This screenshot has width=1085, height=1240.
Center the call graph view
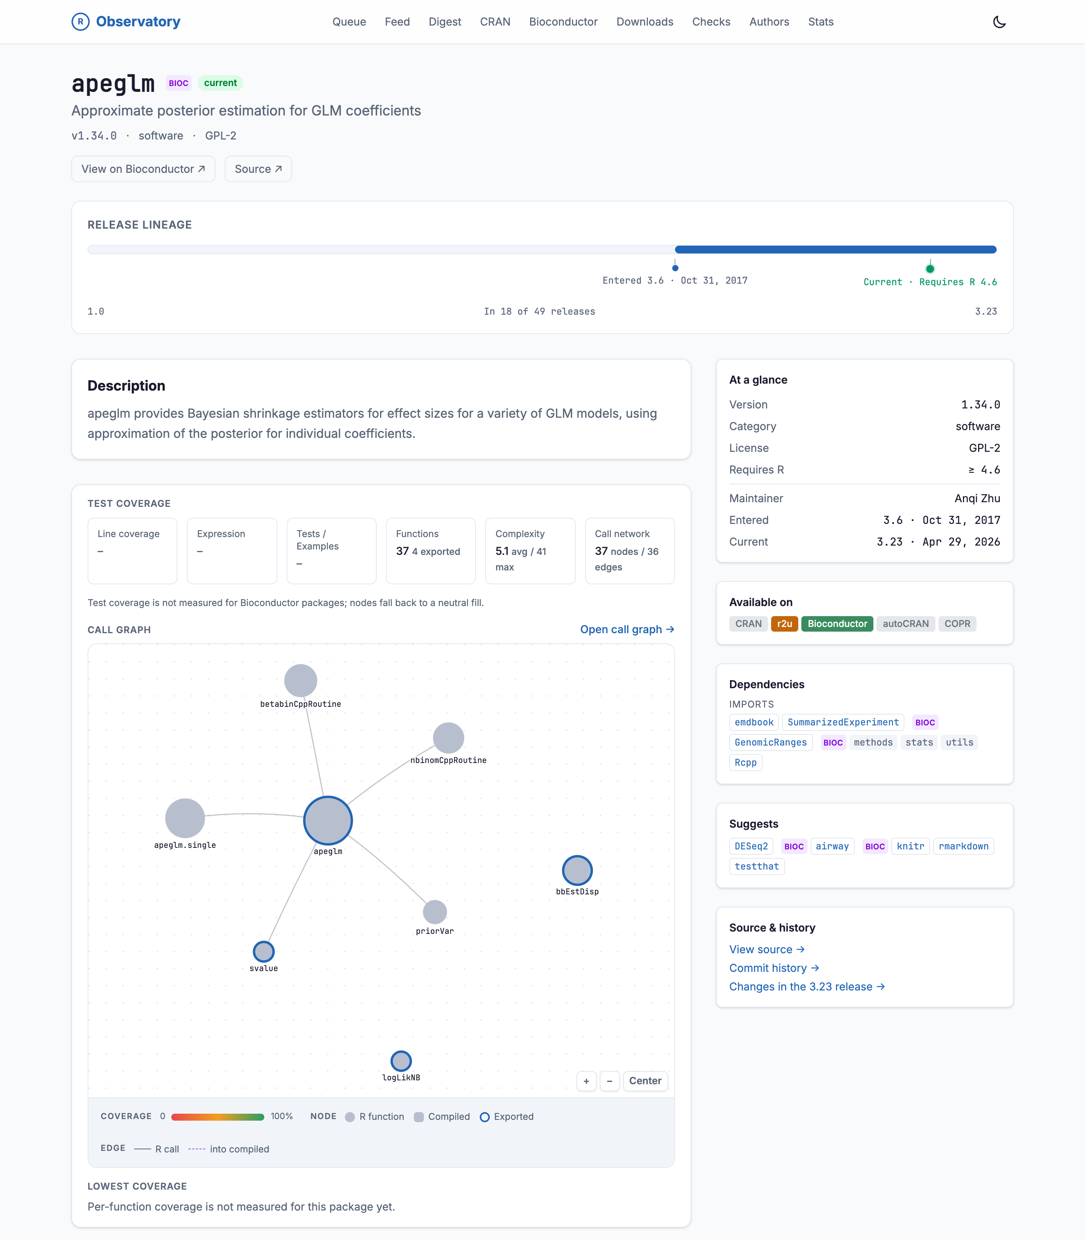click(645, 1081)
